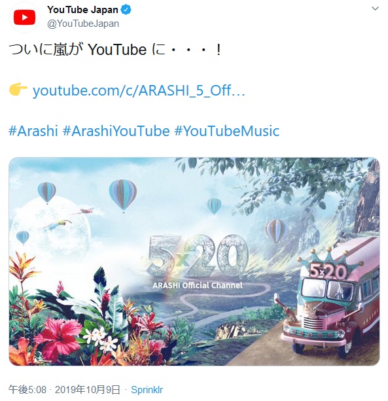
Task: Click the ARASHI Official Channel caption
Action: [x=198, y=285]
